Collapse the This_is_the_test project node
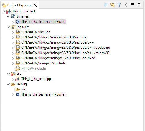This screenshot has width=145, height=131. [x=3, y=12]
